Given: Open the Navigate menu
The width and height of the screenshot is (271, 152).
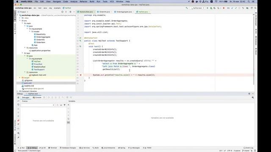Looking at the screenshot, I should pos(57,2).
